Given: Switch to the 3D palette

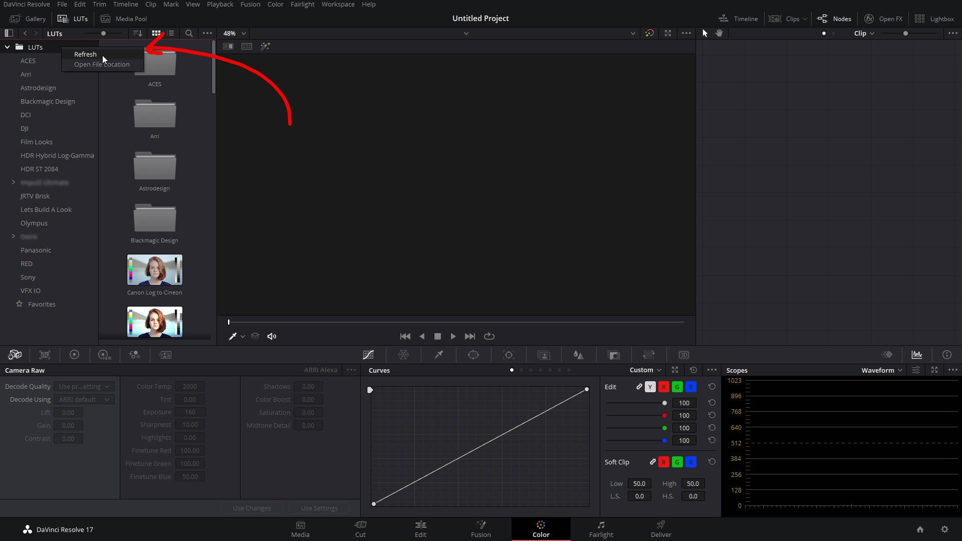Looking at the screenshot, I should pos(684,355).
